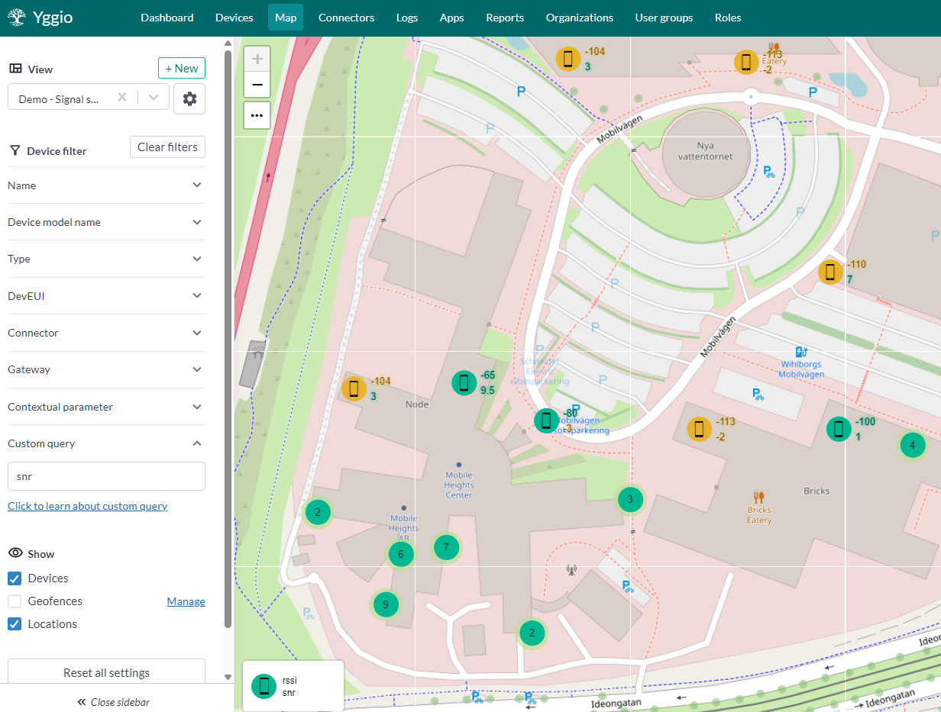The height and width of the screenshot is (712, 941).
Task: Zoom out on the map with minus icon
Action: pyautogui.click(x=257, y=85)
